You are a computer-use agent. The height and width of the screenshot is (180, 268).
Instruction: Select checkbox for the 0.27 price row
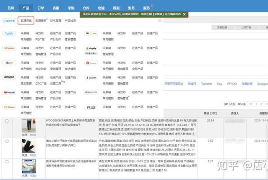[7, 162]
